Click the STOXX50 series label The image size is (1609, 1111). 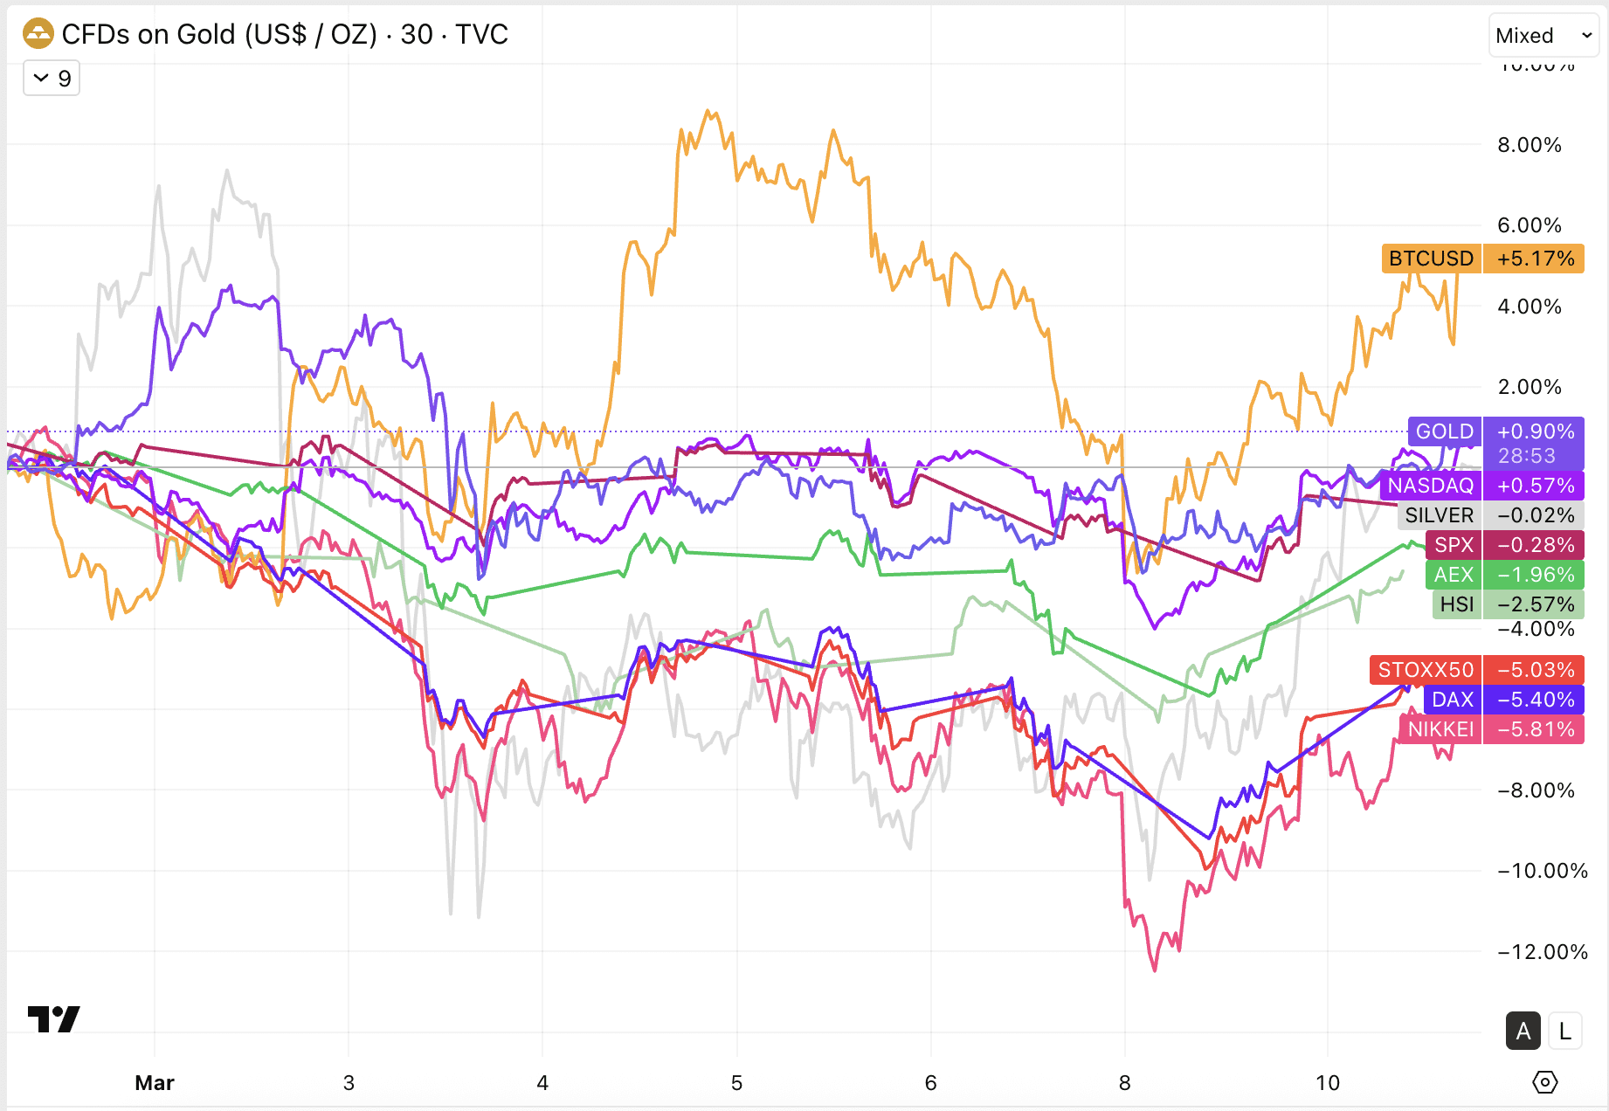click(x=1426, y=670)
